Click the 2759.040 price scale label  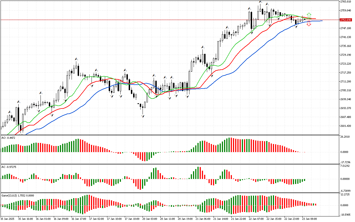346,11
